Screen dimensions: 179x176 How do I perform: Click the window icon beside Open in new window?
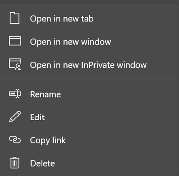[x=15, y=41]
